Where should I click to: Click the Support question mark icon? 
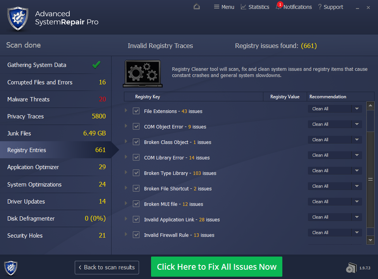(320, 7)
